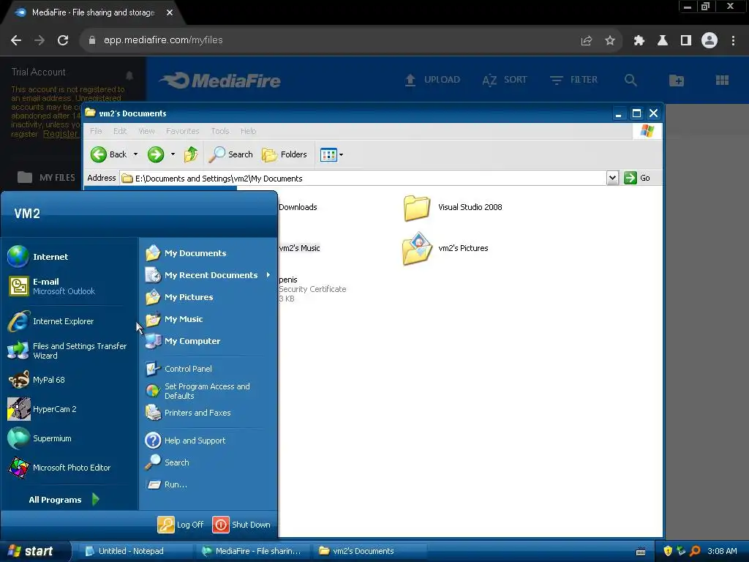Screen dimensions: 749x562
Task: Open Internet from the Start menu
Action: click(38, 257)
